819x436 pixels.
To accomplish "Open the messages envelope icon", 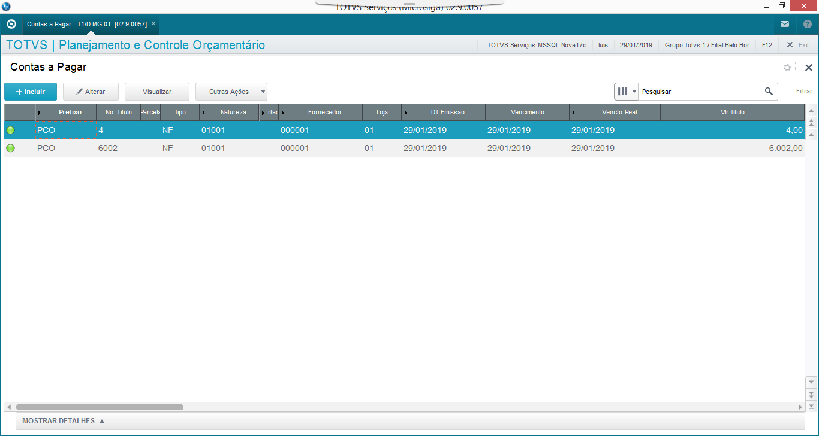I will click(x=785, y=25).
